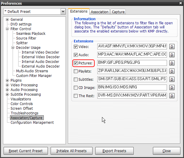
Task: Click the D default button for Video extensions
Action: [172, 47]
